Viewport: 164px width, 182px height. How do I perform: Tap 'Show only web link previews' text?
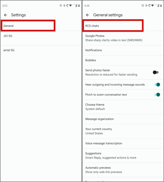(104, 172)
